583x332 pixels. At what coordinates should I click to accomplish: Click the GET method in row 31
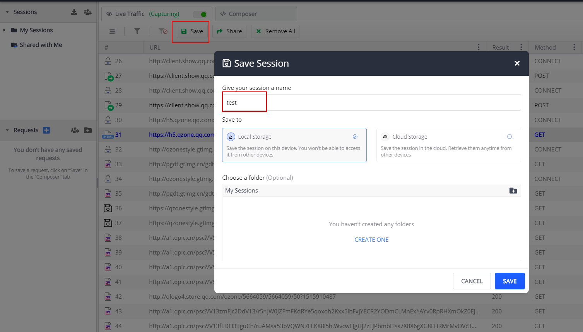[x=540, y=135]
